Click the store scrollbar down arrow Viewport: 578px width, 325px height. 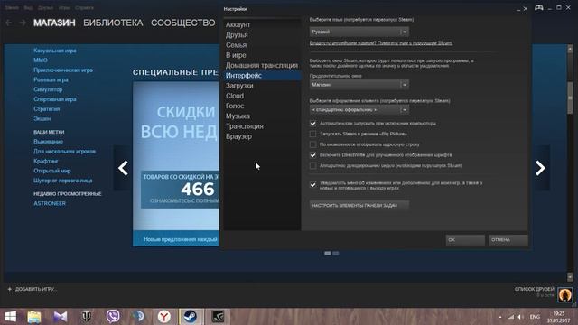point(570,277)
